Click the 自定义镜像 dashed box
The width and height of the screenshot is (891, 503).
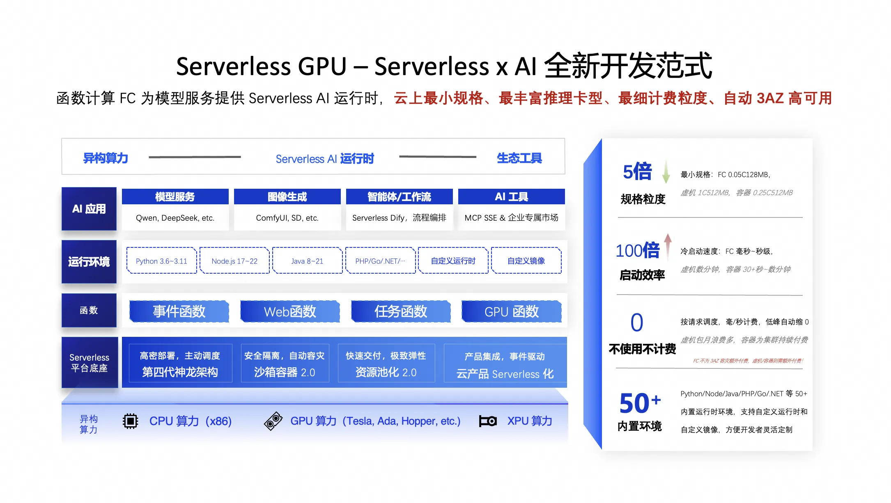pos(526,261)
